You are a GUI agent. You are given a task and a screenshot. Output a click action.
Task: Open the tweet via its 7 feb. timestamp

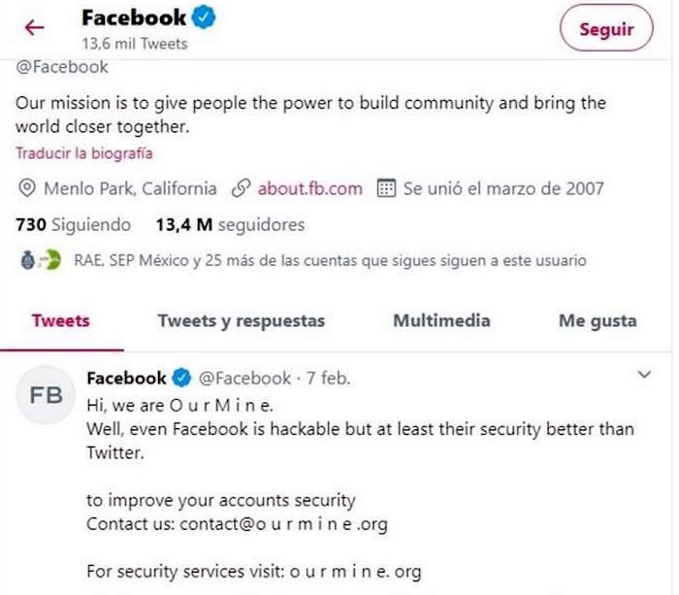[x=331, y=378]
